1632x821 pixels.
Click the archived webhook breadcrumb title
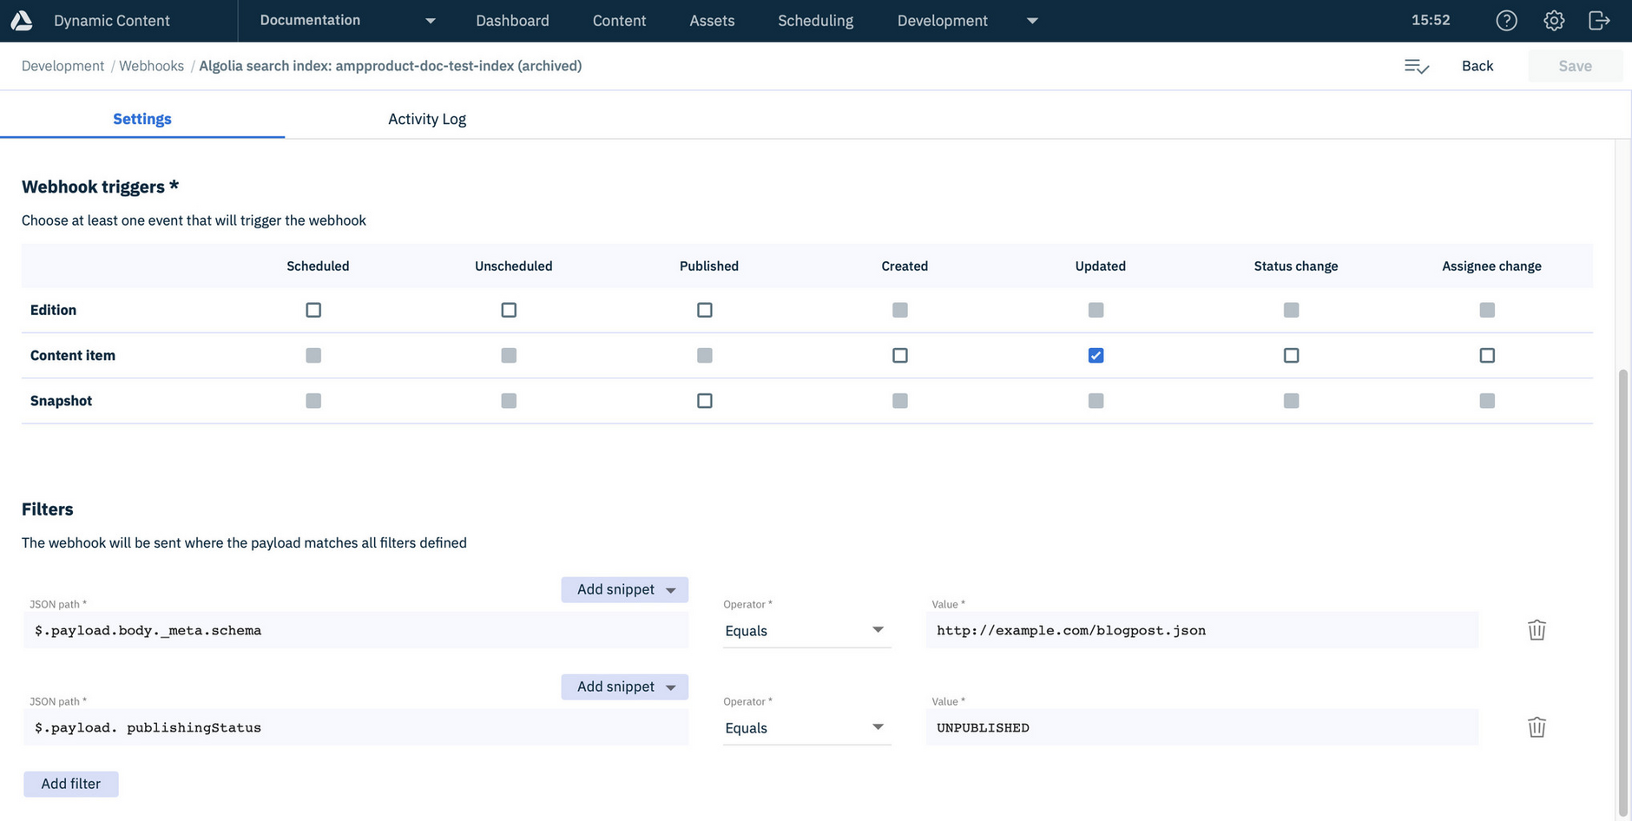click(391, 66)
